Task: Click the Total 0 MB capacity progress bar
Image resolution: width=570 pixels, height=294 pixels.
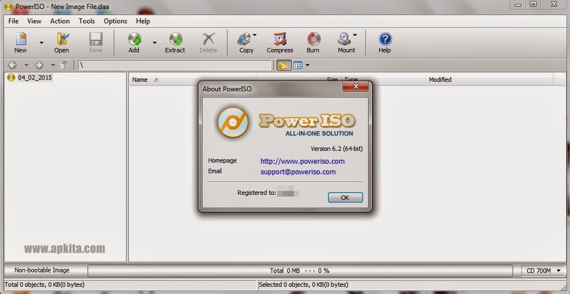Action: [300, 271]
